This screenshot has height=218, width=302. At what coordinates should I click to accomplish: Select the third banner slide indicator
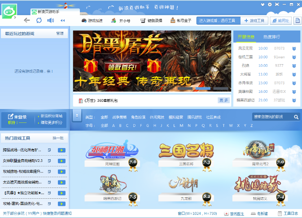(x=221, y=88)
